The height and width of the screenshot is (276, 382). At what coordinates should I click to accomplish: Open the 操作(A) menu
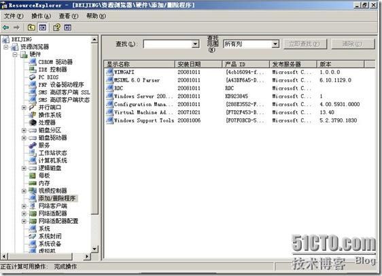pos(41,16)
